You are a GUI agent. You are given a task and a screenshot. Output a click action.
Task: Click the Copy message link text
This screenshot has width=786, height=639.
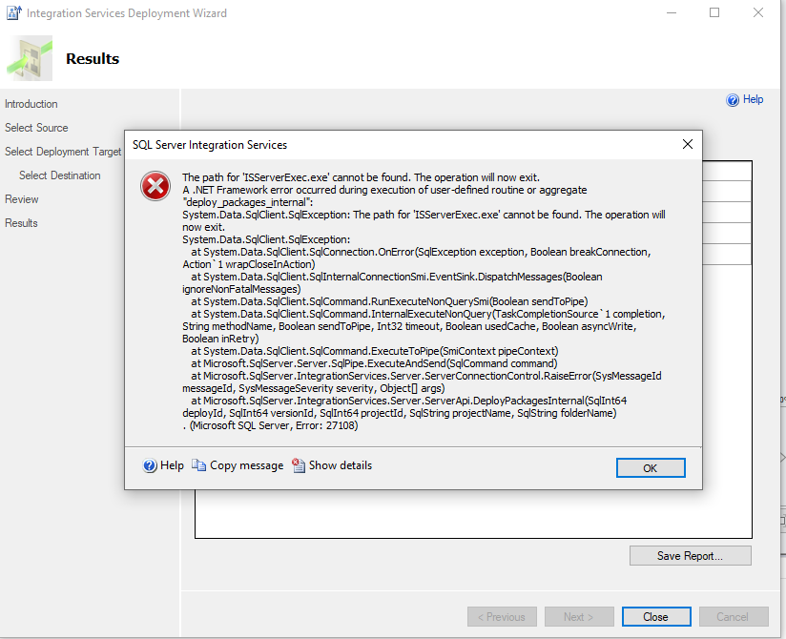pyautogui.click(x=245, y=465)
